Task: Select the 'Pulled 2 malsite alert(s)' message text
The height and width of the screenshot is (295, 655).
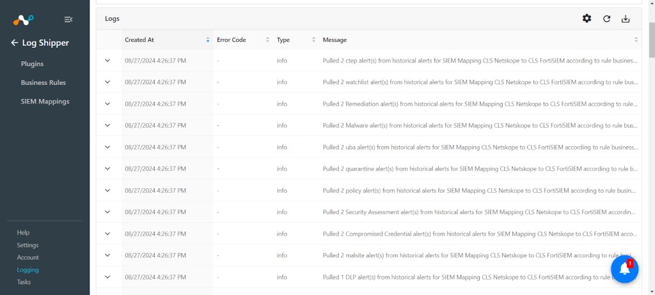Action: [x=480, y=255]
